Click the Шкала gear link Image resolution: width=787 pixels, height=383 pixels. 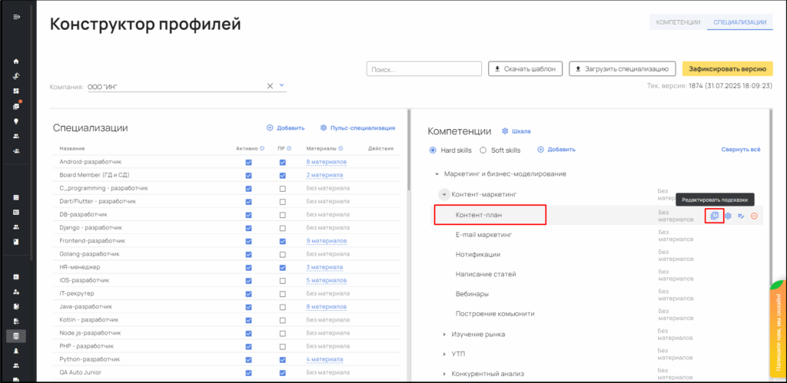[516, 131]
